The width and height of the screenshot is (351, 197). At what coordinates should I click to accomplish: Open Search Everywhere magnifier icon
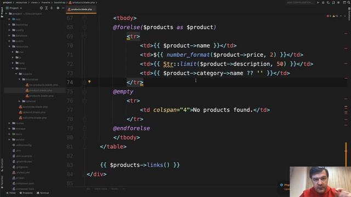349,2
